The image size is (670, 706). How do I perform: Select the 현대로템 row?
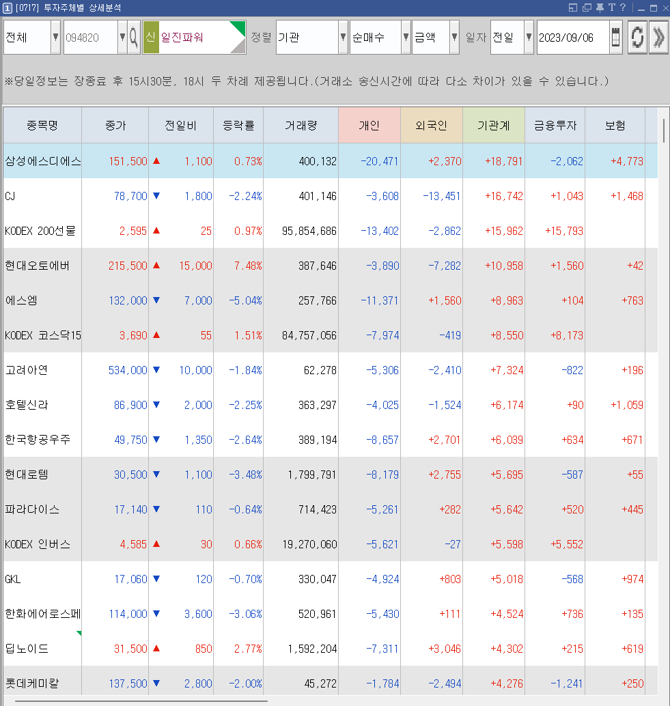(331, 475)
